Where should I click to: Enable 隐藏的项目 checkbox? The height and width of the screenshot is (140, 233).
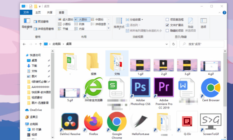[x=167, y=31]
